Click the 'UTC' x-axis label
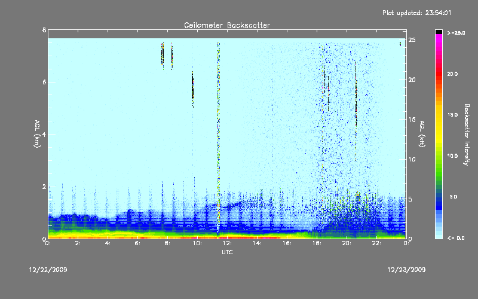Image resolution: width=478 pixels, height=299 pixels. click(x=227, y=252)
